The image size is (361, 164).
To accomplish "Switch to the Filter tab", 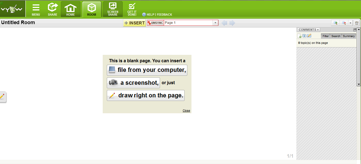I will tap(325, 36).
